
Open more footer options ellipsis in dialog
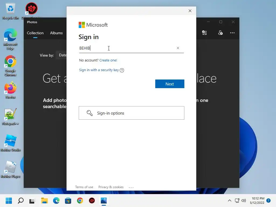tap(131, 188)
